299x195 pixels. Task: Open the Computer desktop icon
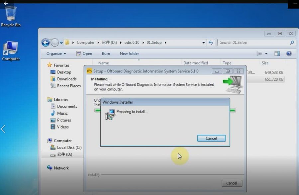pyautogui.click(x=11, y=47)
